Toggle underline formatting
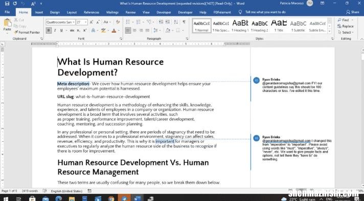This screenshot has width=364, height=201. click(61, 30)
